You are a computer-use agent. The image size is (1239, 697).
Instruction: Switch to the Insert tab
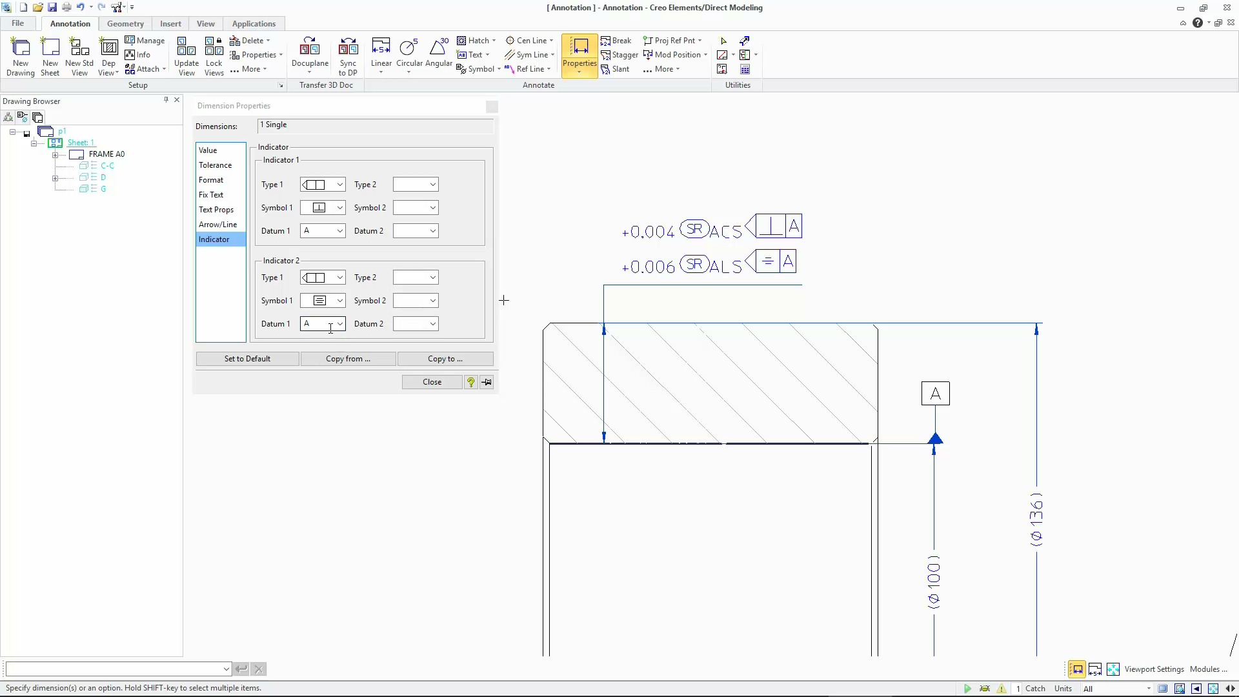[170, 23]
